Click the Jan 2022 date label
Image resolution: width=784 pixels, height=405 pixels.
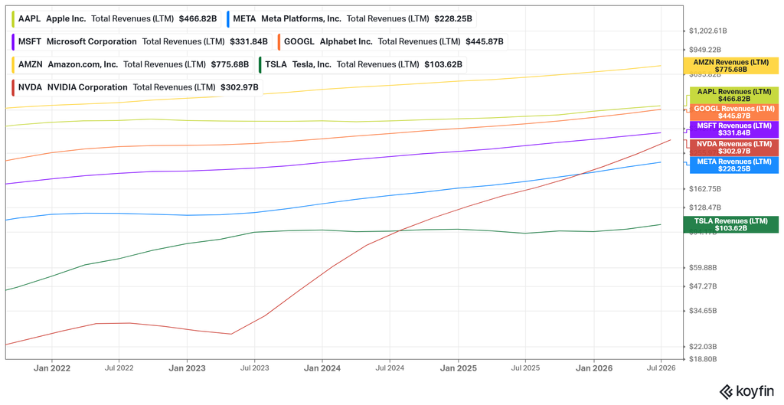(51, 368)
